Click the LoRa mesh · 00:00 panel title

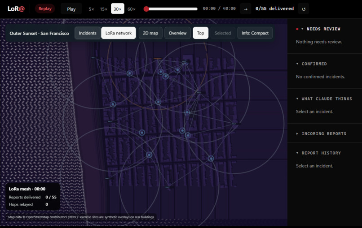pos(27,189)
